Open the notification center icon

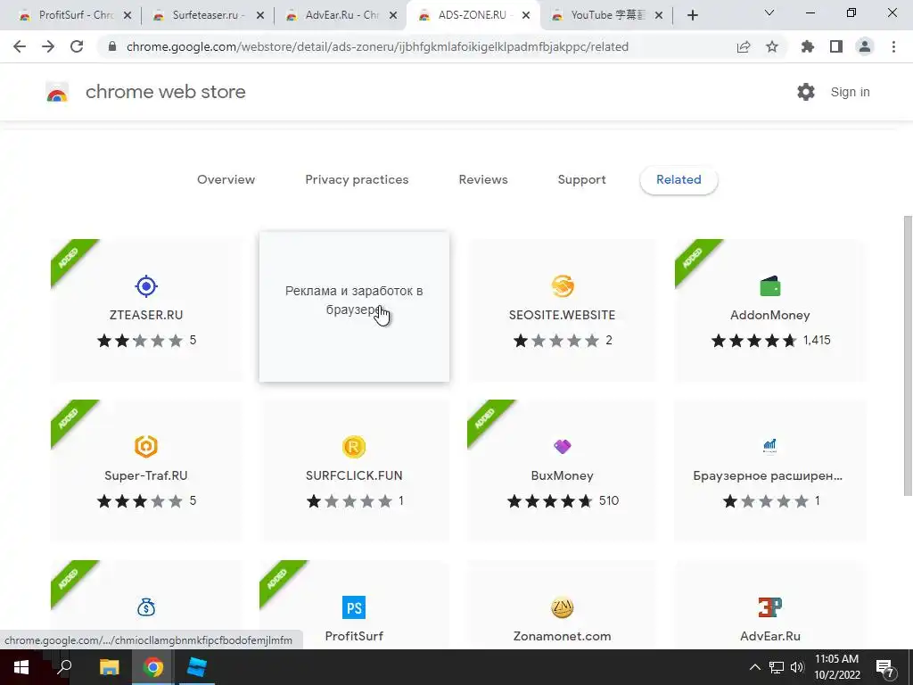[x=885, y=667]
